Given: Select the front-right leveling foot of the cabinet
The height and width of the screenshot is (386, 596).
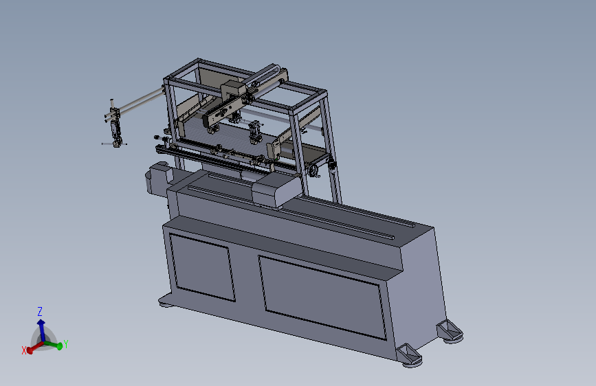Looking at the screenshot, I should coord(409,355).
